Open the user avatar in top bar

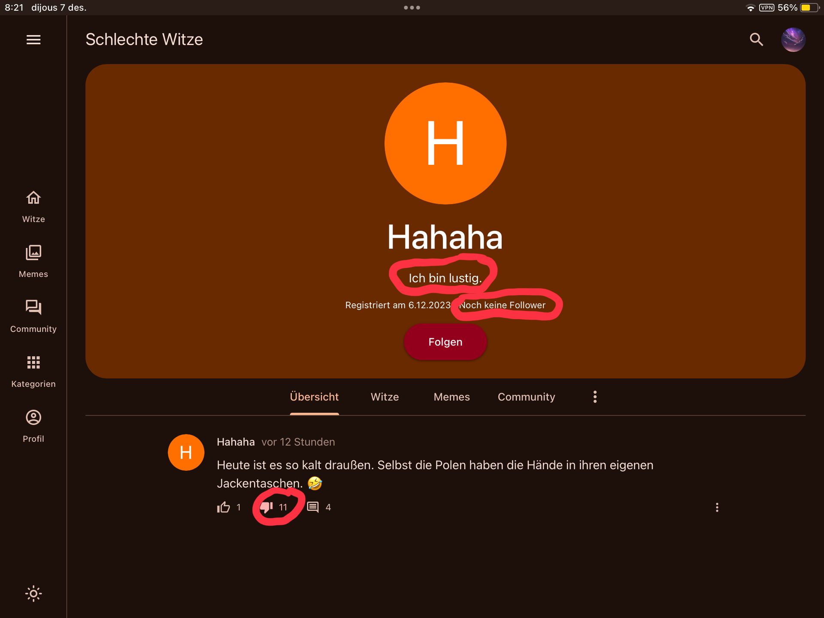click(x=793, y=39)
